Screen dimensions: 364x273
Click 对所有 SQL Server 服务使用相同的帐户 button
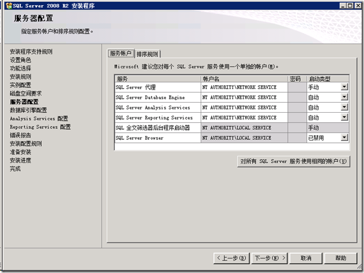pos(293,161)
